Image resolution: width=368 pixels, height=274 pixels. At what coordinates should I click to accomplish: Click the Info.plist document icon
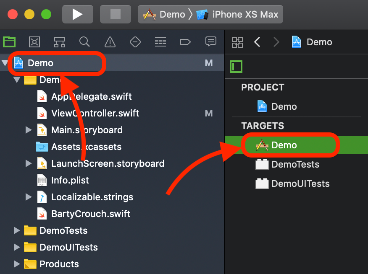coord(42,180)
